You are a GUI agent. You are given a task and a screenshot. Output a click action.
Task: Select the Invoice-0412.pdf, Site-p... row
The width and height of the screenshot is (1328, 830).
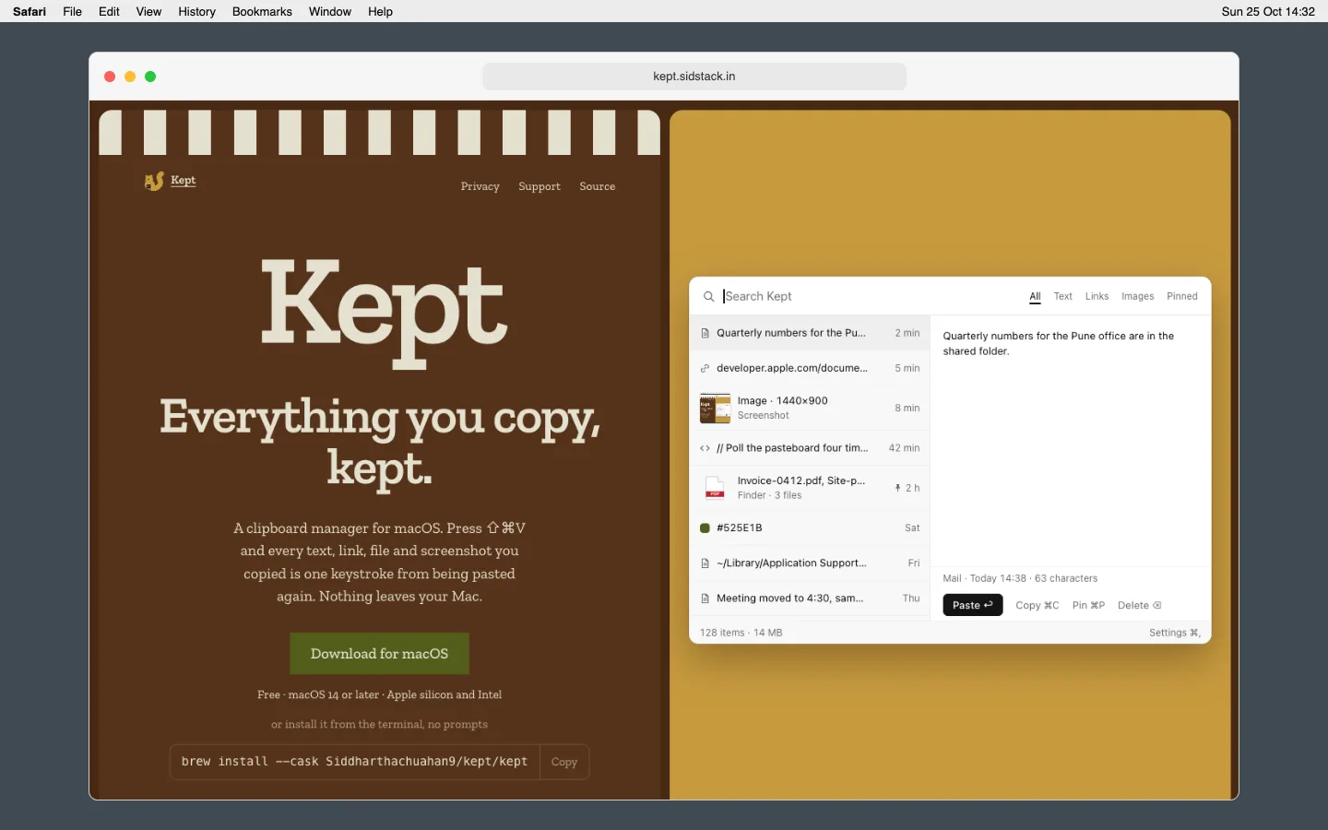point(810,488)
